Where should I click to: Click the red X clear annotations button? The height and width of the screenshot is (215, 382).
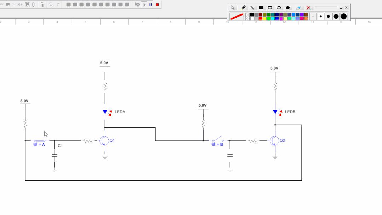coord(308,7)
